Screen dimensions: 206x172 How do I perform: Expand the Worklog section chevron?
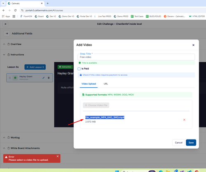(4, 137)
